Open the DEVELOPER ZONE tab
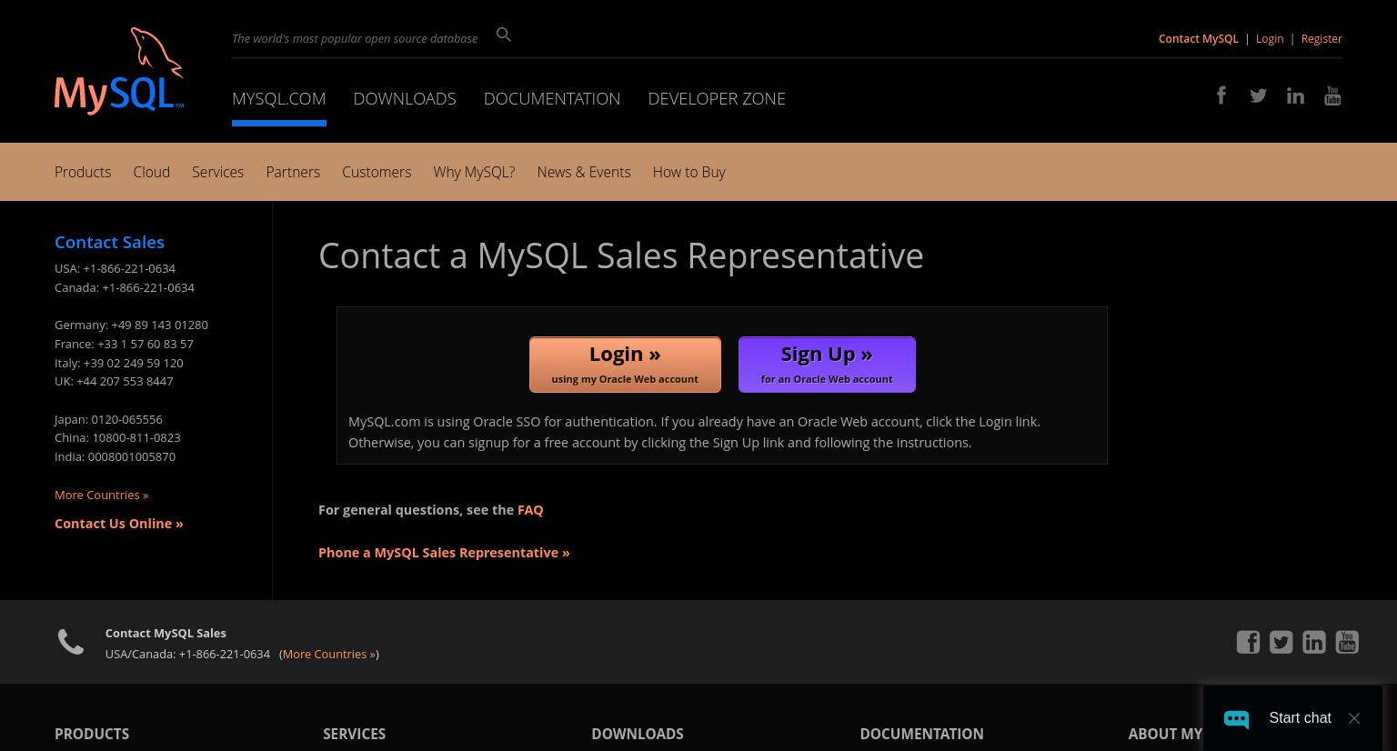Viewport: 1397px width, 751px height. click(717, 98)
